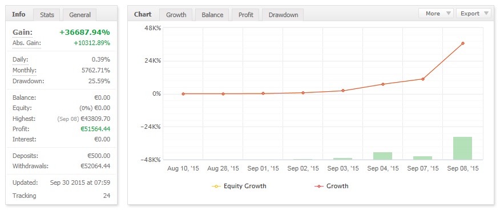Open the Balance chart tab
500x211 pixels.
coord(212,15)
